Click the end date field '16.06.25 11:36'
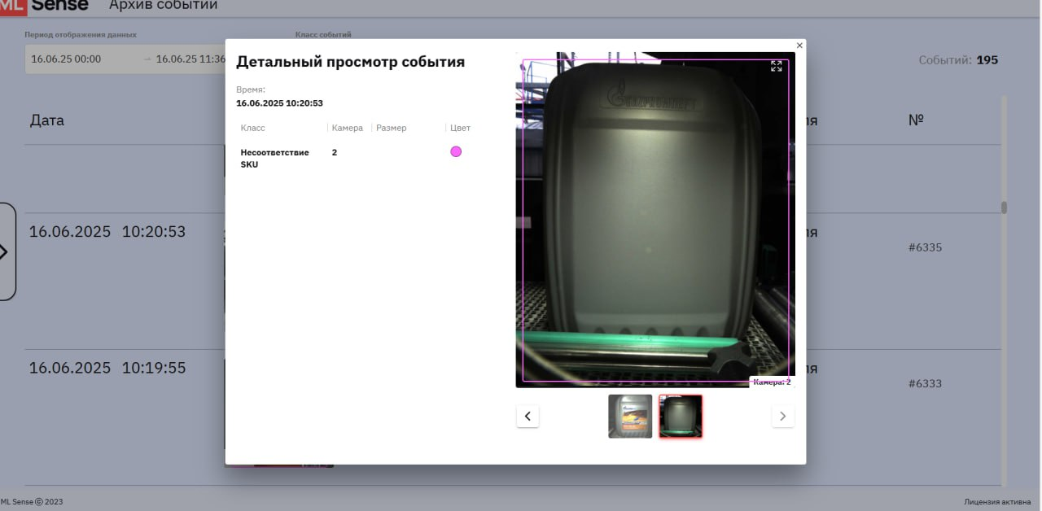This screenshot has width=1042, height=511. pos(190,59)
